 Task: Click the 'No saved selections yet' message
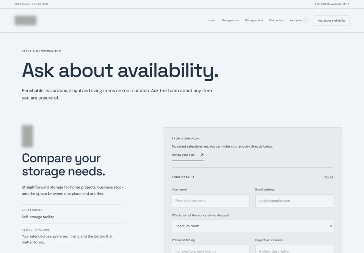click(x=223, y=146)
